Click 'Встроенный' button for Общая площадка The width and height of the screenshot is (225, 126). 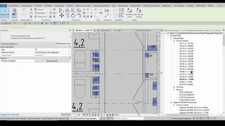(x=52, y=61)
